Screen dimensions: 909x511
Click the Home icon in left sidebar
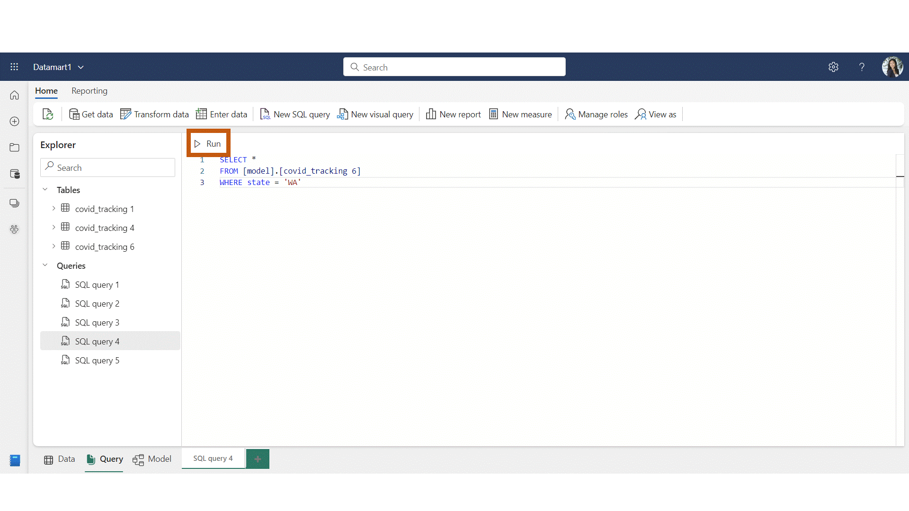click(15, 95)
